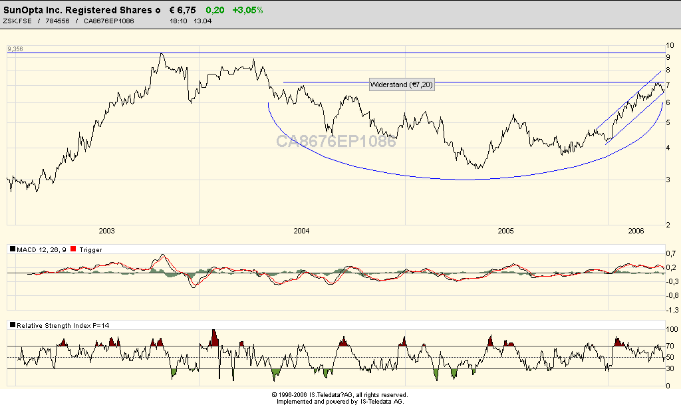The width and height of the screenshot is (681, 405).
Task: Click the 2004 year axis label
Action: (x=301, y=231)
